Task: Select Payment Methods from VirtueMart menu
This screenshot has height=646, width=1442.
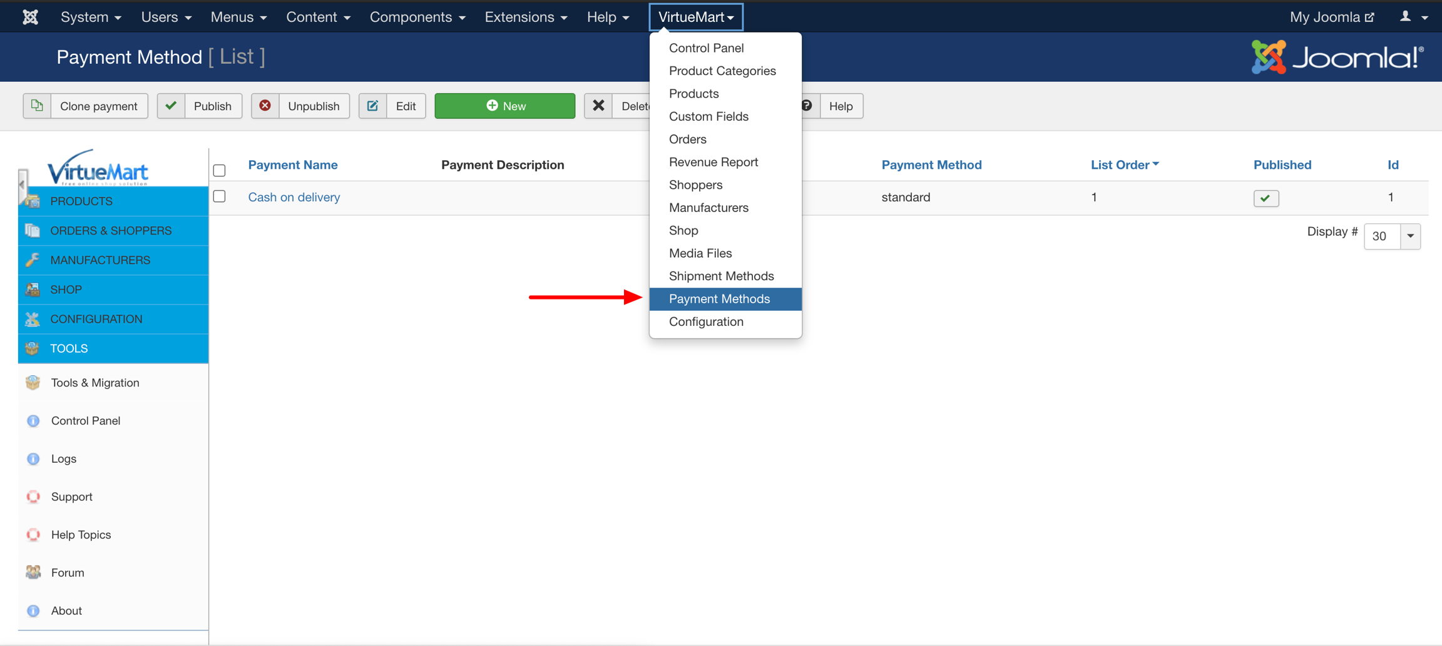Action: tap(719, 299)
